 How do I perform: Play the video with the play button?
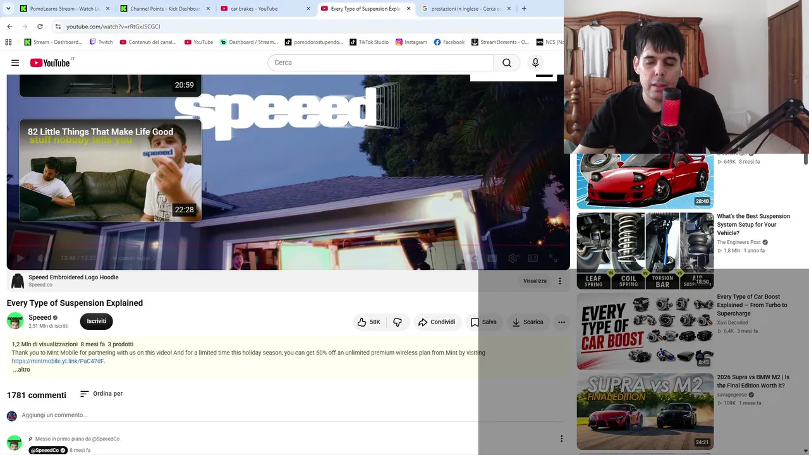(x=20, y=258)
